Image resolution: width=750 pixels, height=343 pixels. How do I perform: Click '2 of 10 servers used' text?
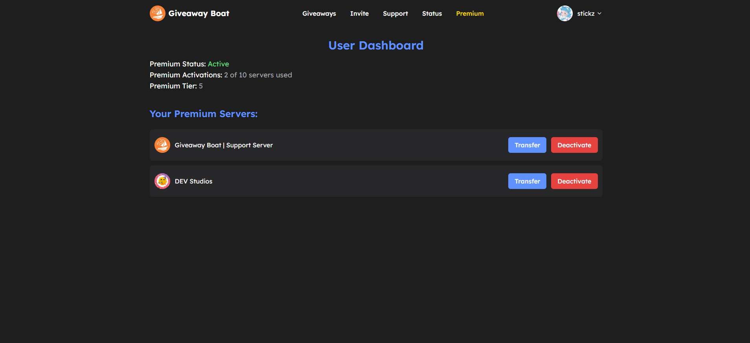(x=258, y=75)
